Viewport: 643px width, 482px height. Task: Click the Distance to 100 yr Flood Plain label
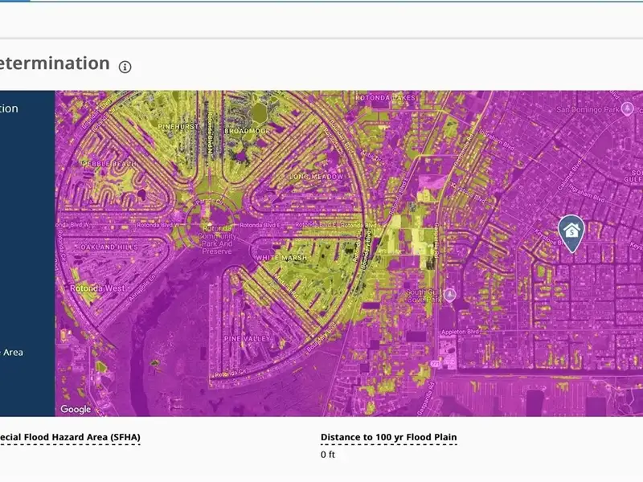(388, 438)
